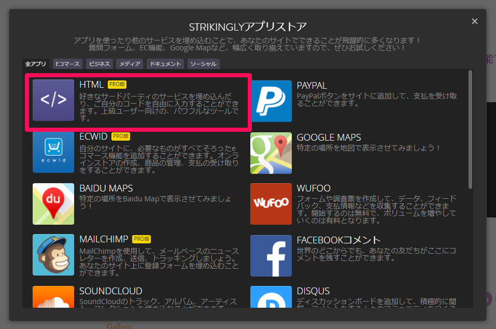Select the Baidu Maps pin icon
This screenshot has width=496, height=329.
(53, 204)
